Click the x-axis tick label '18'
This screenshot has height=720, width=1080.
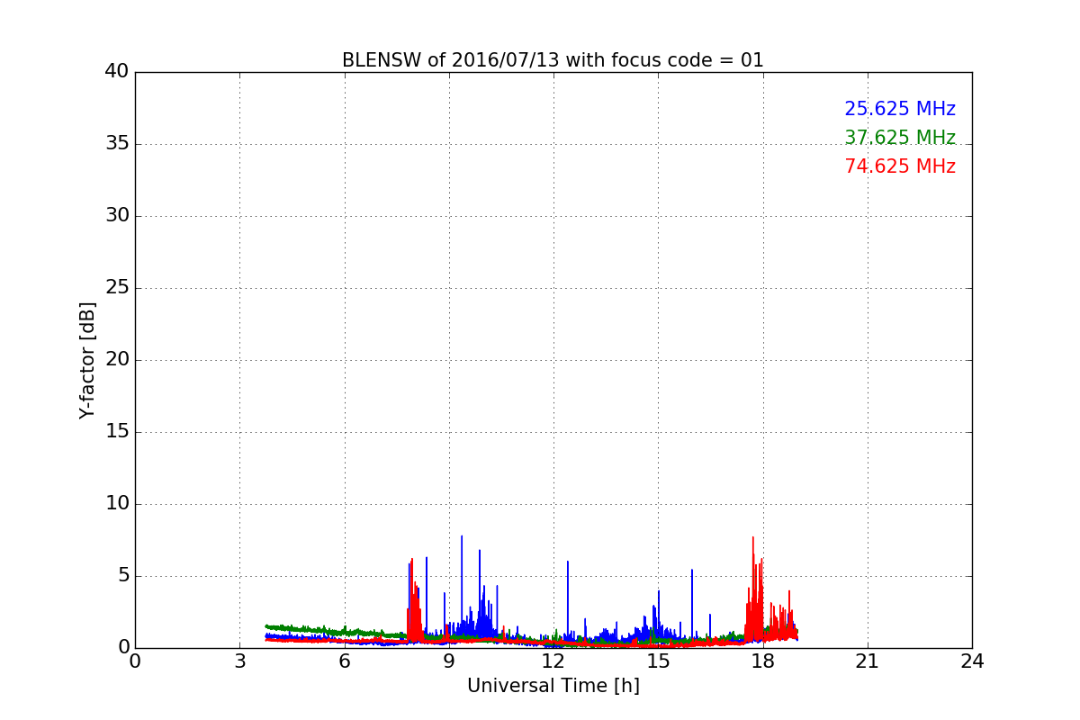763,661
